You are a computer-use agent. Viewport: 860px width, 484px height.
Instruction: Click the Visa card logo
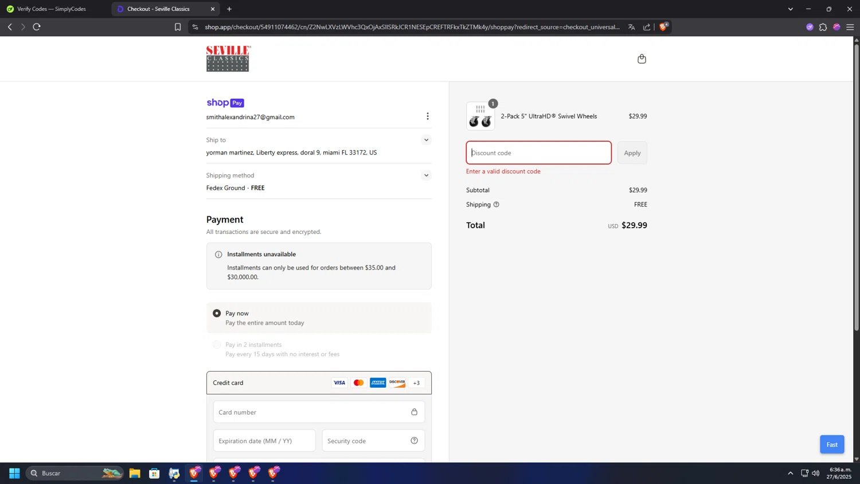tap(339, 382)
